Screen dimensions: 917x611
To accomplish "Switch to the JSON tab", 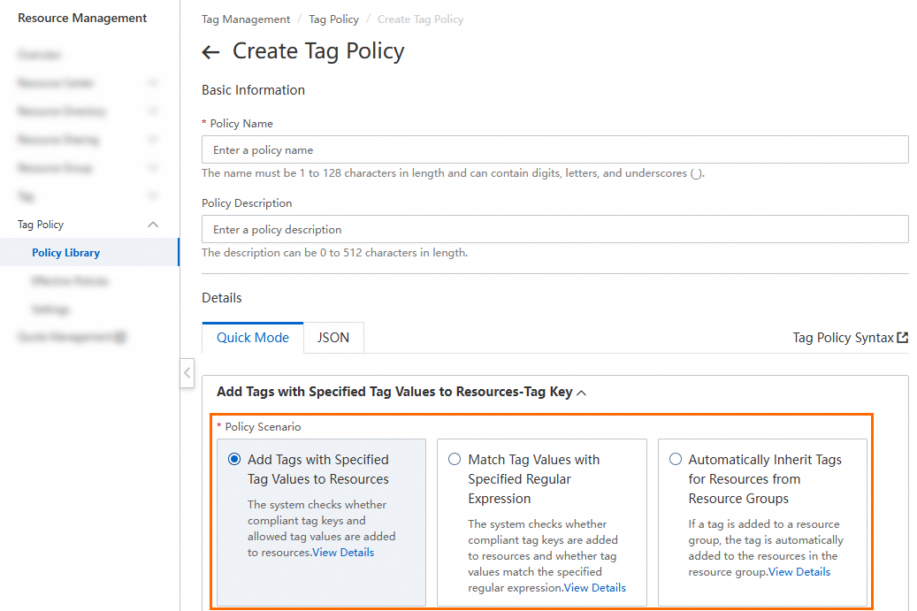I will (x=333, y=338).
